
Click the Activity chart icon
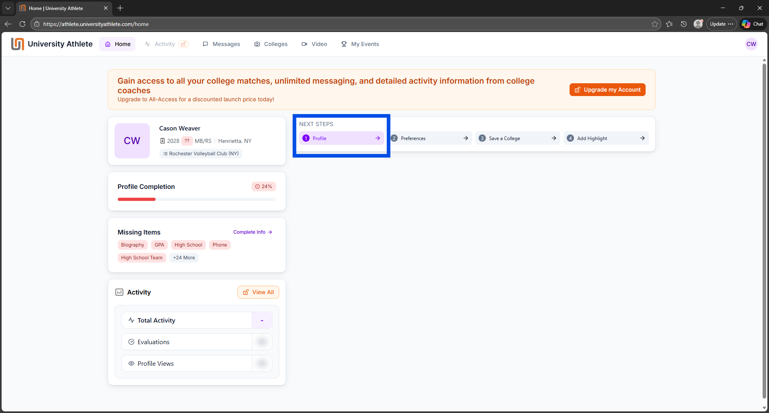(x=119, y=292)
